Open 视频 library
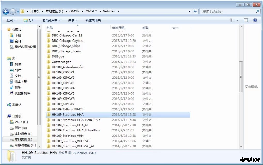This screenshot has height=165, width=263. coord(18,64)
